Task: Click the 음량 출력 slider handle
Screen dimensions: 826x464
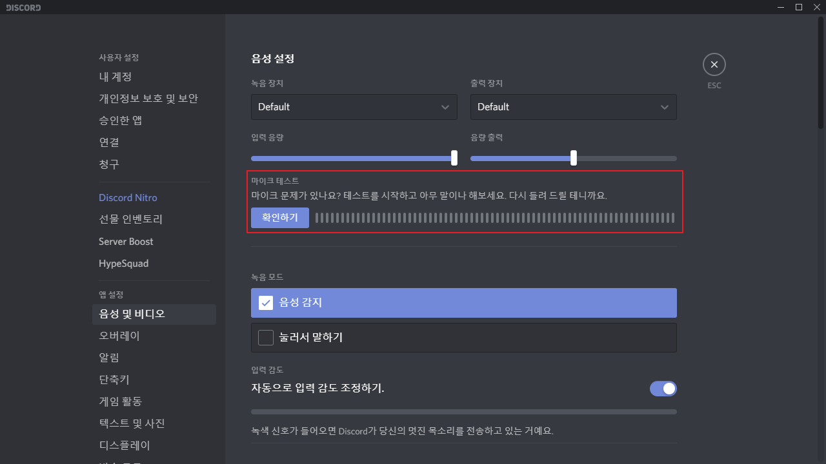Action: (x=574, y=158)
